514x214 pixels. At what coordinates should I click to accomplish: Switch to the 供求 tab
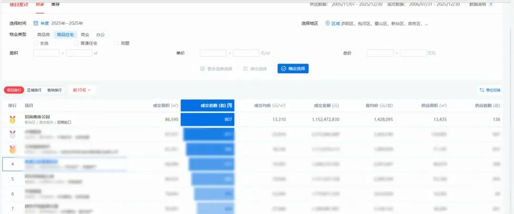pos(40,4)
